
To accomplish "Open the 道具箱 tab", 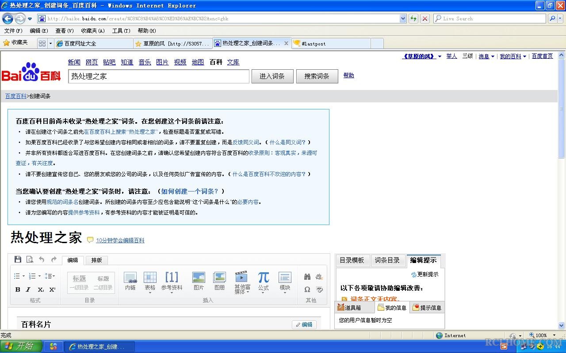I will 355,308.
